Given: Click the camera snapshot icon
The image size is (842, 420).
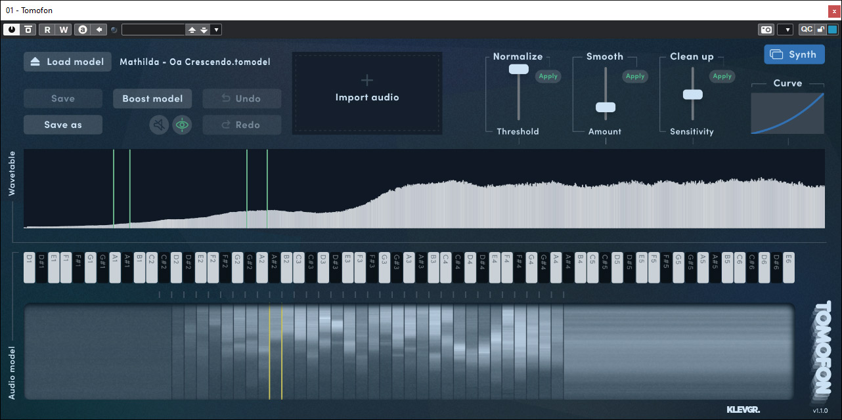Looking at the screenshot, I should click(x=766, y=30).
